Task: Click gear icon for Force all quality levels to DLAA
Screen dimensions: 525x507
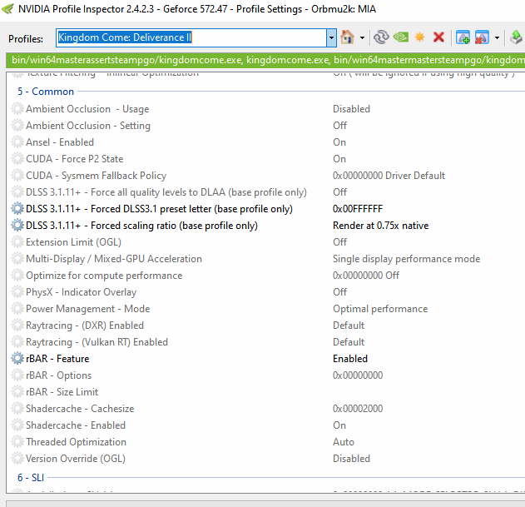Action: pyautogui.click(x=17, y=192)
